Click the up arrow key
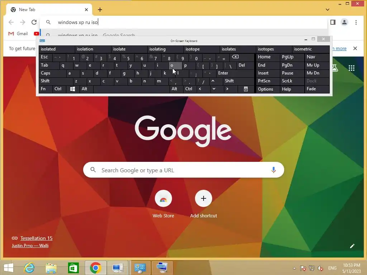 tap(213, 81)
